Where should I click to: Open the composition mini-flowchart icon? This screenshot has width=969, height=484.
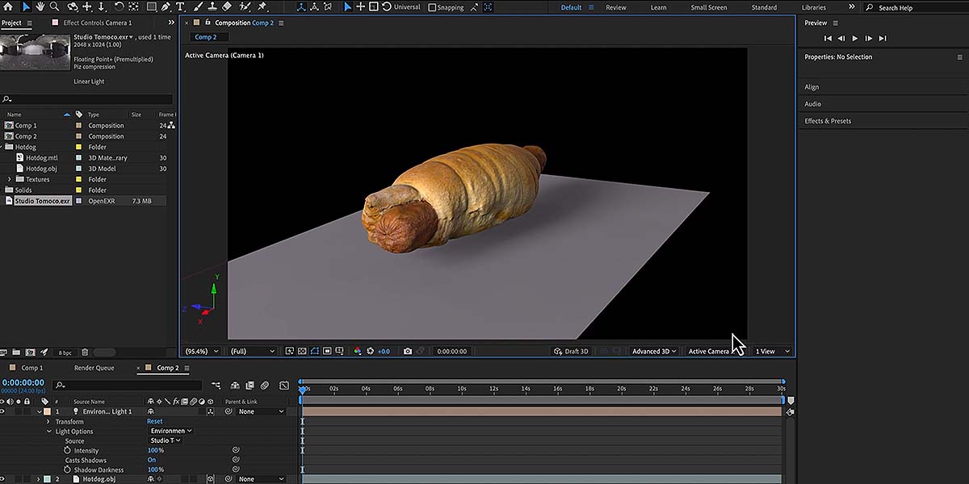pyautogui.click(x=216, y=386)
